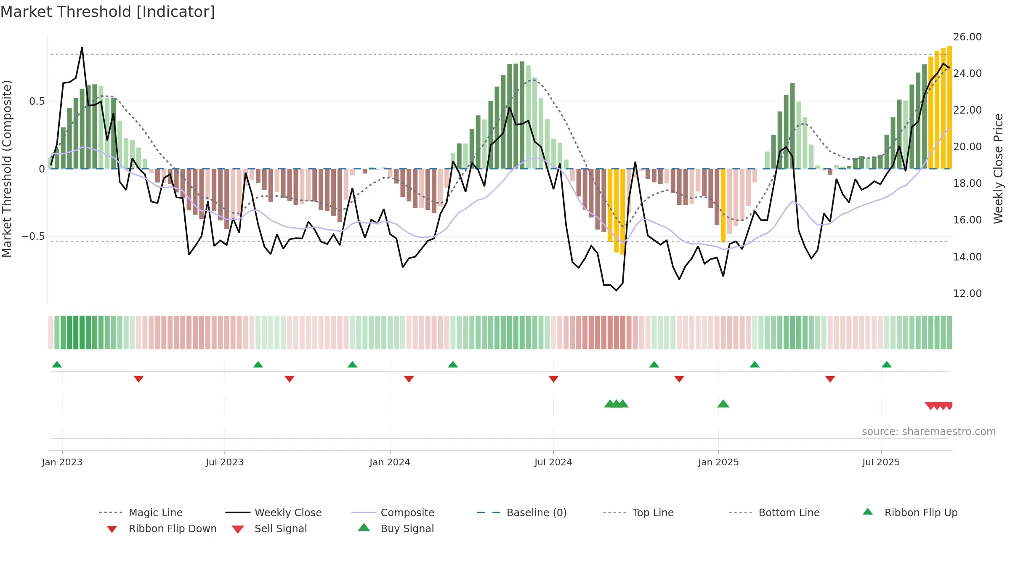Click the large buy signal triangle at Jan 2025
This screenshot has width=1010, height=568.
723,404
